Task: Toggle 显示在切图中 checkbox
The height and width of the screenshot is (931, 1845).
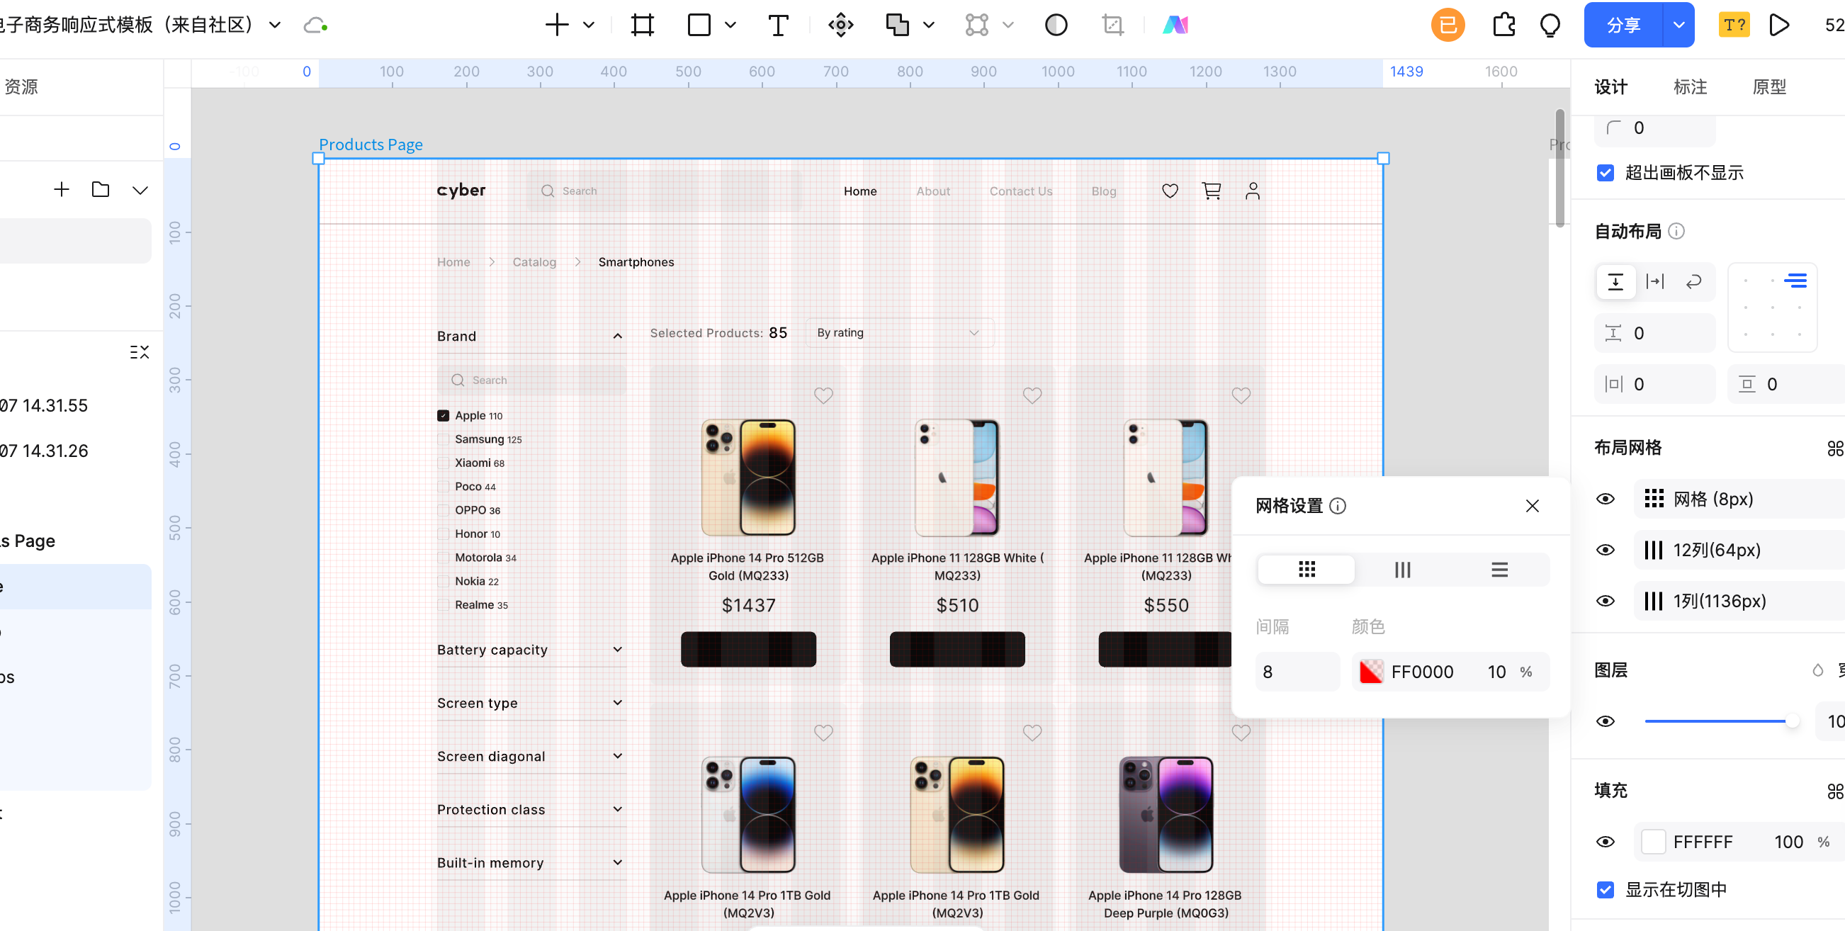Action: [1605, 889]
